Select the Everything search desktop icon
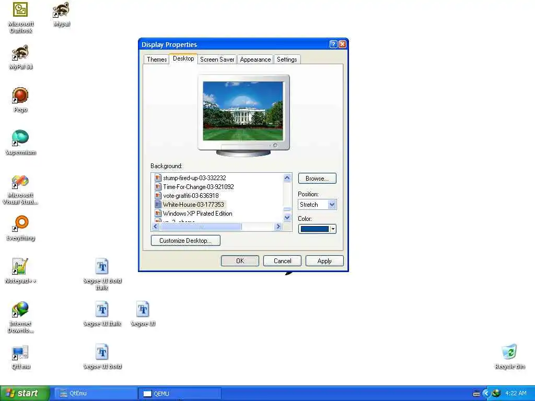The image size is (535, 401). [20, 228]
